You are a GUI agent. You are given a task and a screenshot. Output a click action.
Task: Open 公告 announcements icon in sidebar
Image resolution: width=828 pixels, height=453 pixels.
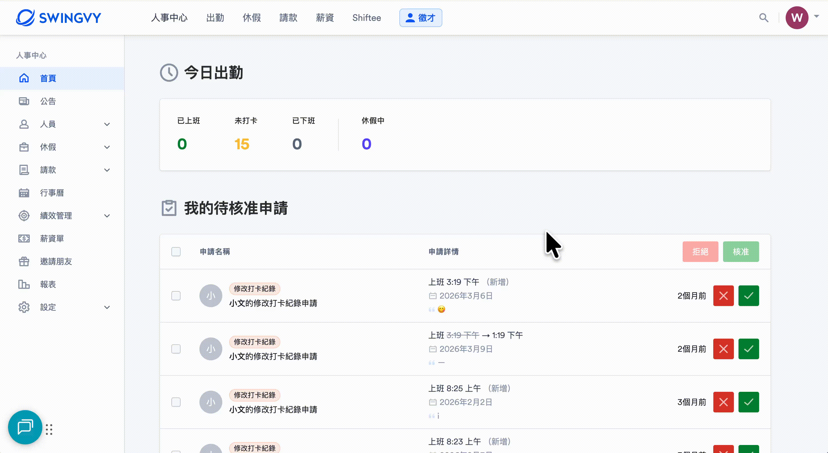coord(24,101)
